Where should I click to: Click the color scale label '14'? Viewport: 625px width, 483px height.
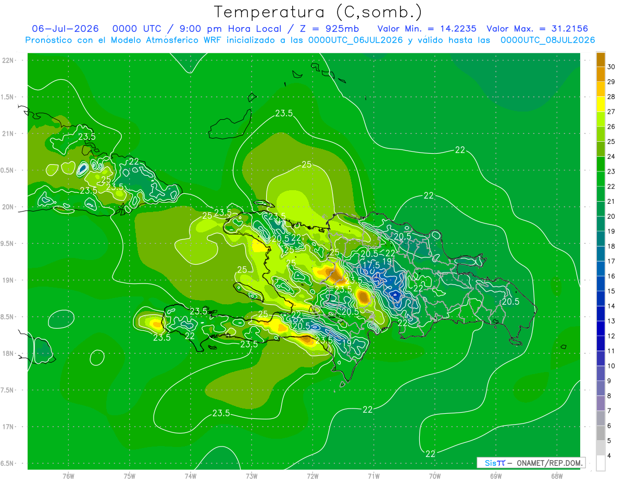pos(611,306)
